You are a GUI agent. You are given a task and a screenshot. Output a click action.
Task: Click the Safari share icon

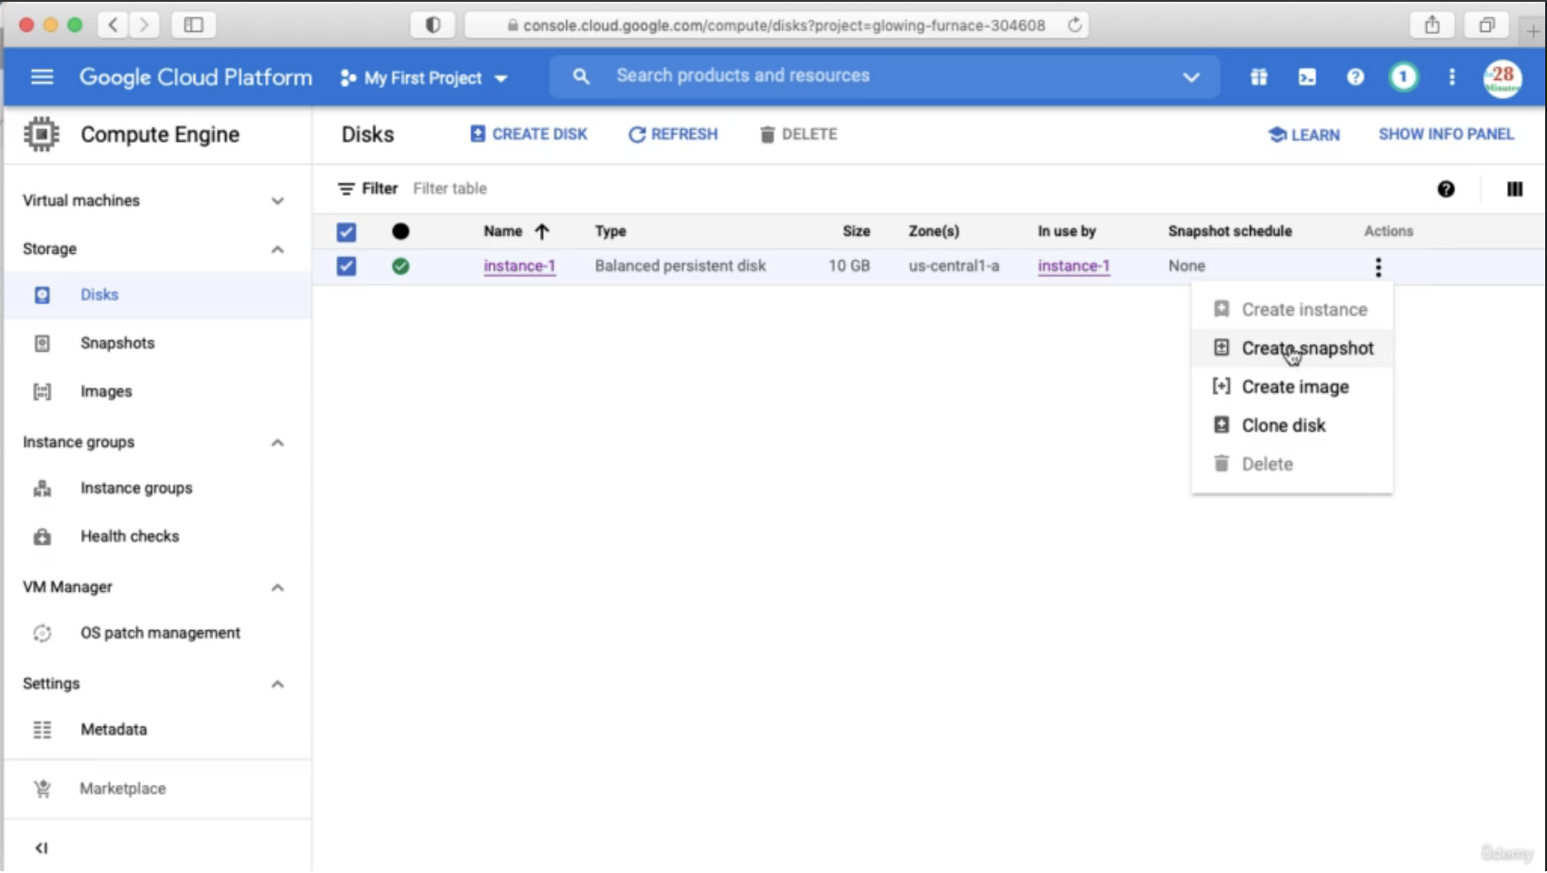coord(1432,25)
